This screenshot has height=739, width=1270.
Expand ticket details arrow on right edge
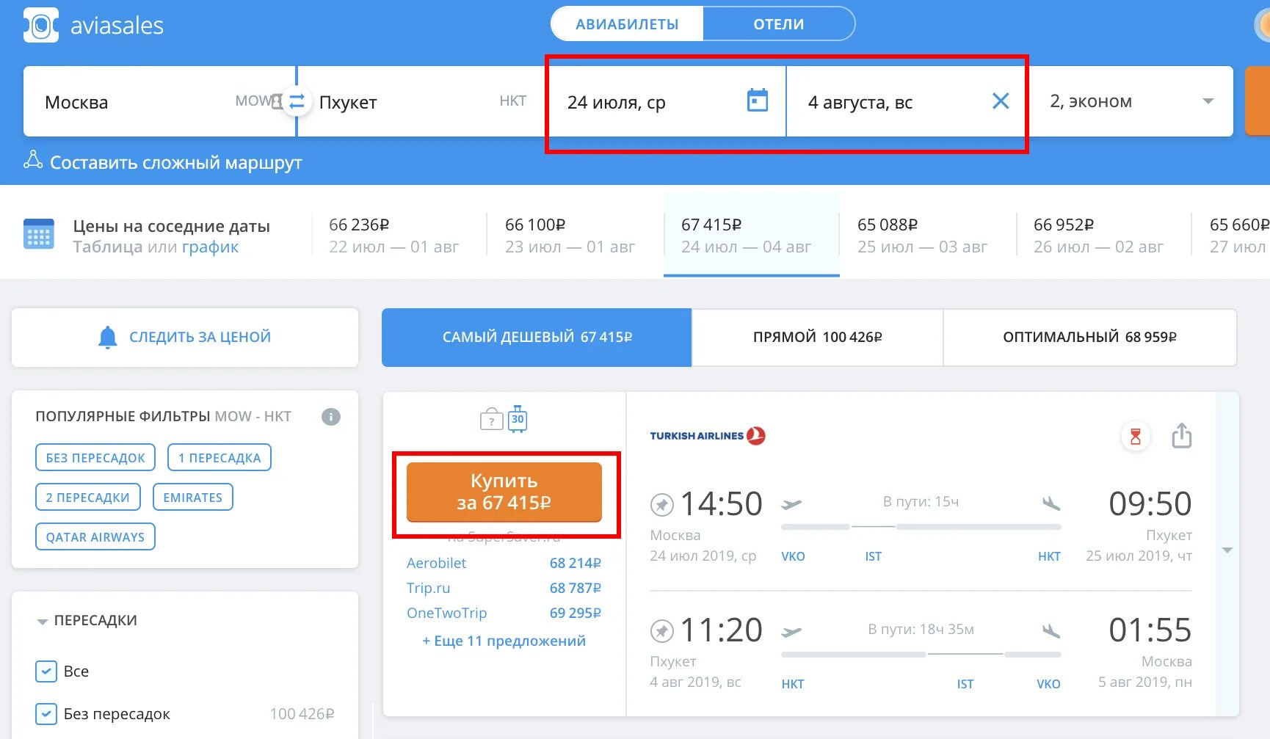click(x=1227, y=550)
